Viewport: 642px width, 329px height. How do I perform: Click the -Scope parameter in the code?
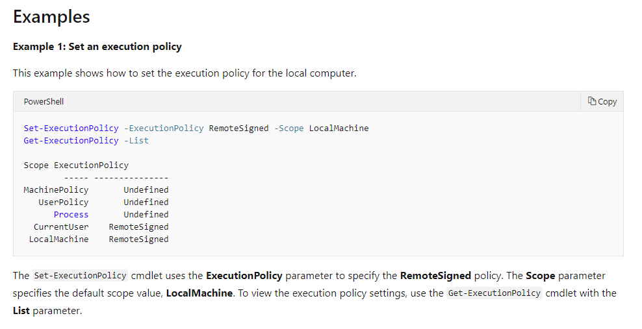(289, 128)
